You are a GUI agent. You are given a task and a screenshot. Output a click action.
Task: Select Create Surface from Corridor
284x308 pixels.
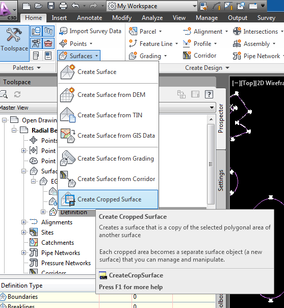108,179
